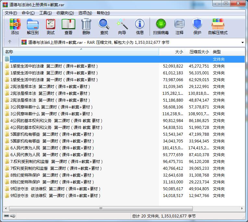The width and height of the screenshot is (248, 222).
Task: Click the SFX (自解压格式) icon
Action: (x=218, y=26)
